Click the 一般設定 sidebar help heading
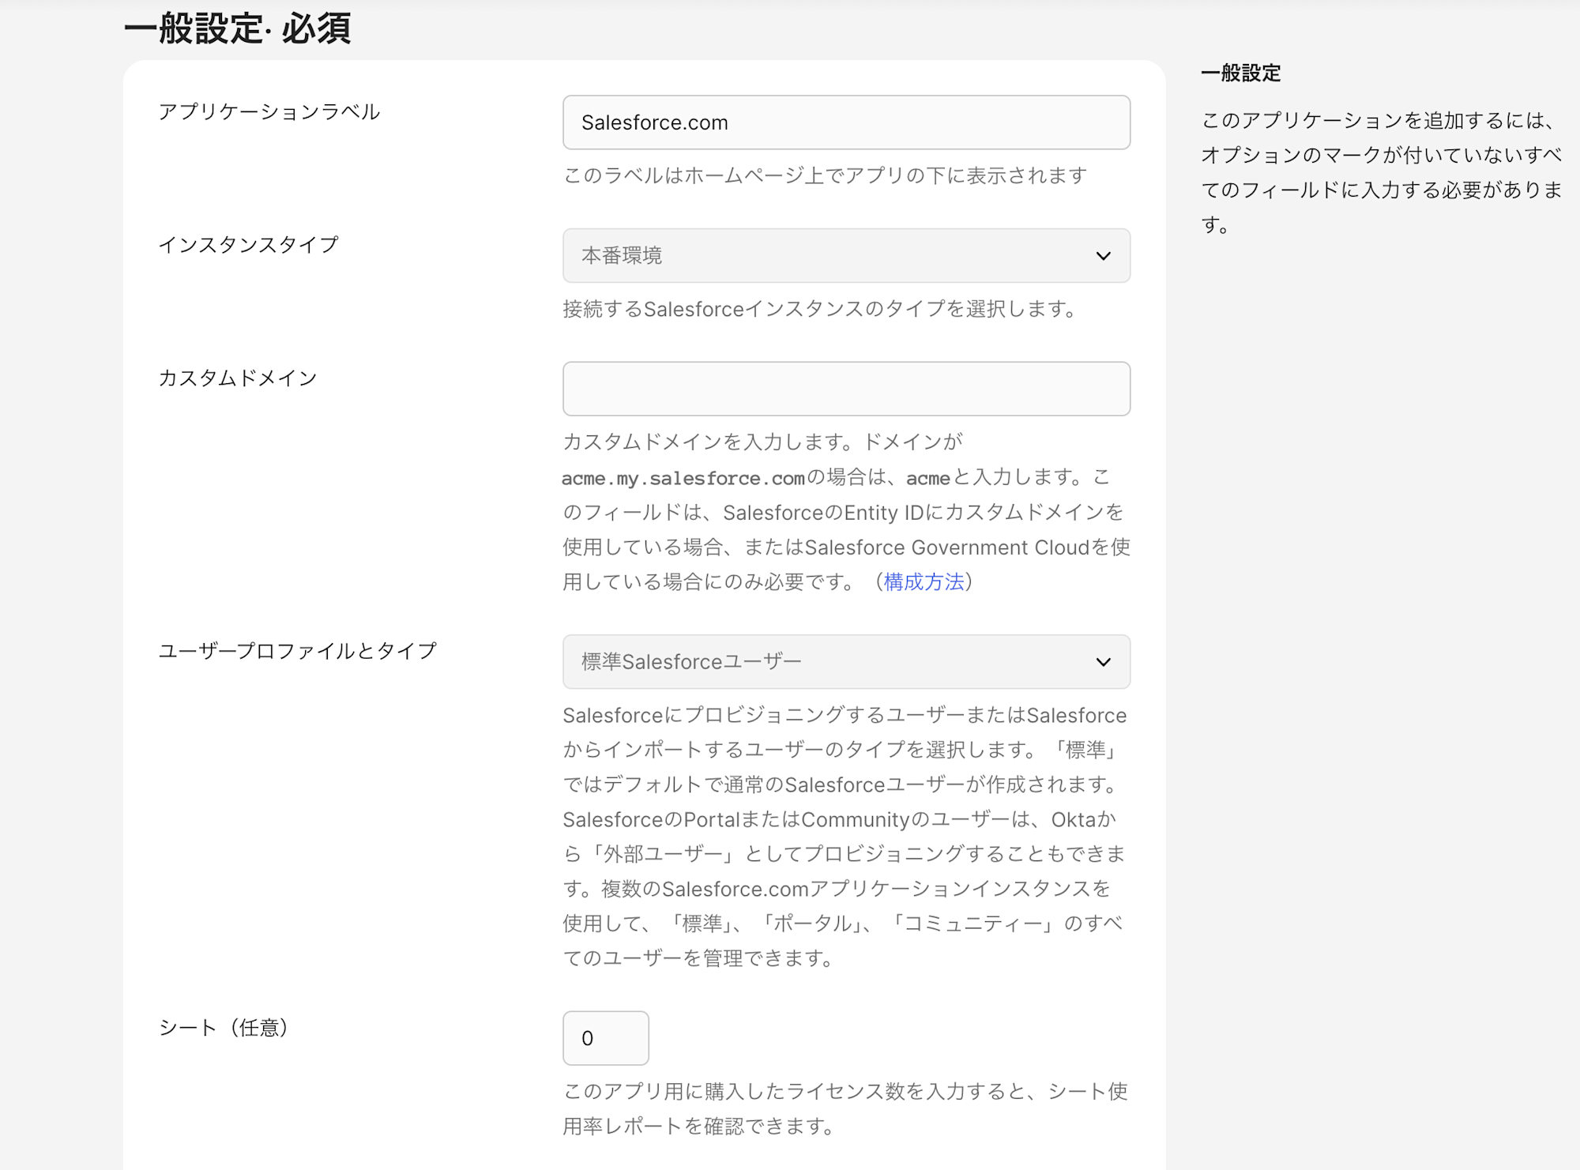 (x=1240, y=73)
